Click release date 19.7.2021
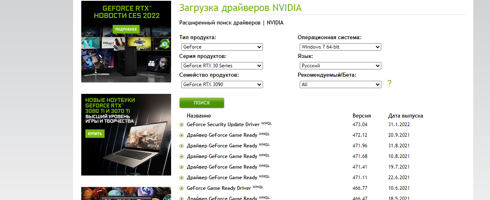This screenshot has height=200, width=490. [399, 167]
